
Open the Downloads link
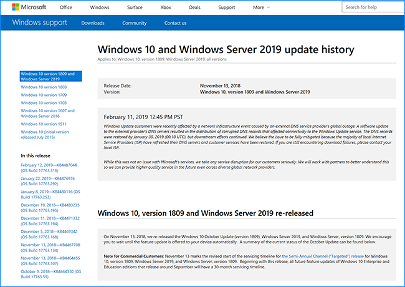coord(93,23)
